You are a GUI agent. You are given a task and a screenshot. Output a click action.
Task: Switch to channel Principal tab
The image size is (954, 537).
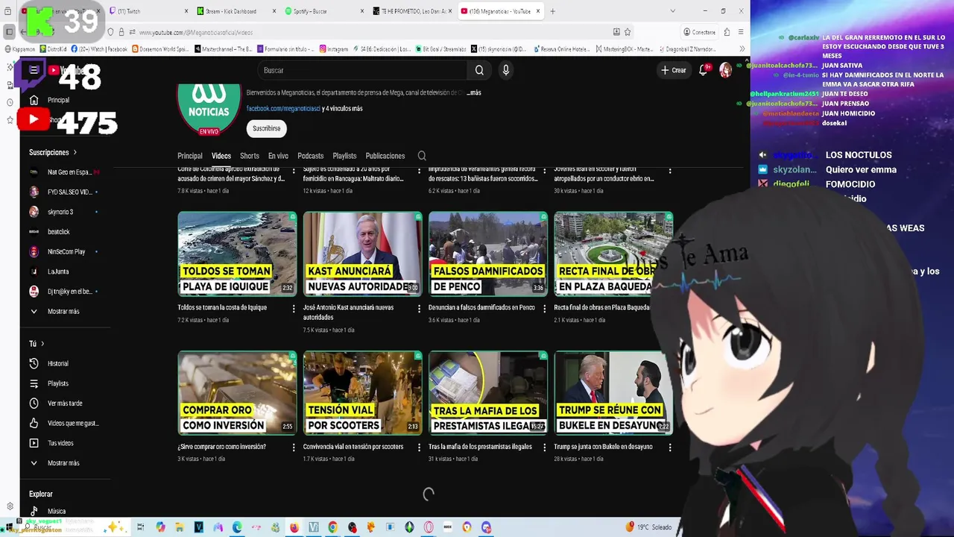pyautogui.click(x=189, y=156)
